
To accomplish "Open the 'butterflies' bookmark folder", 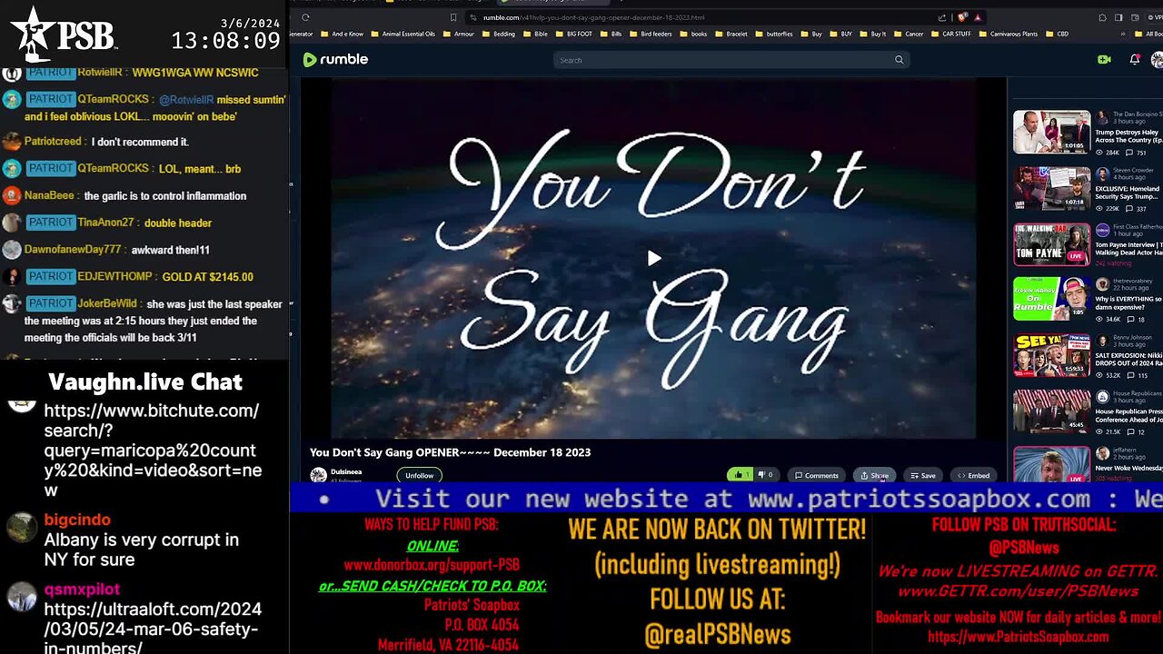I will pyautogui.click(x=773, y=34).
